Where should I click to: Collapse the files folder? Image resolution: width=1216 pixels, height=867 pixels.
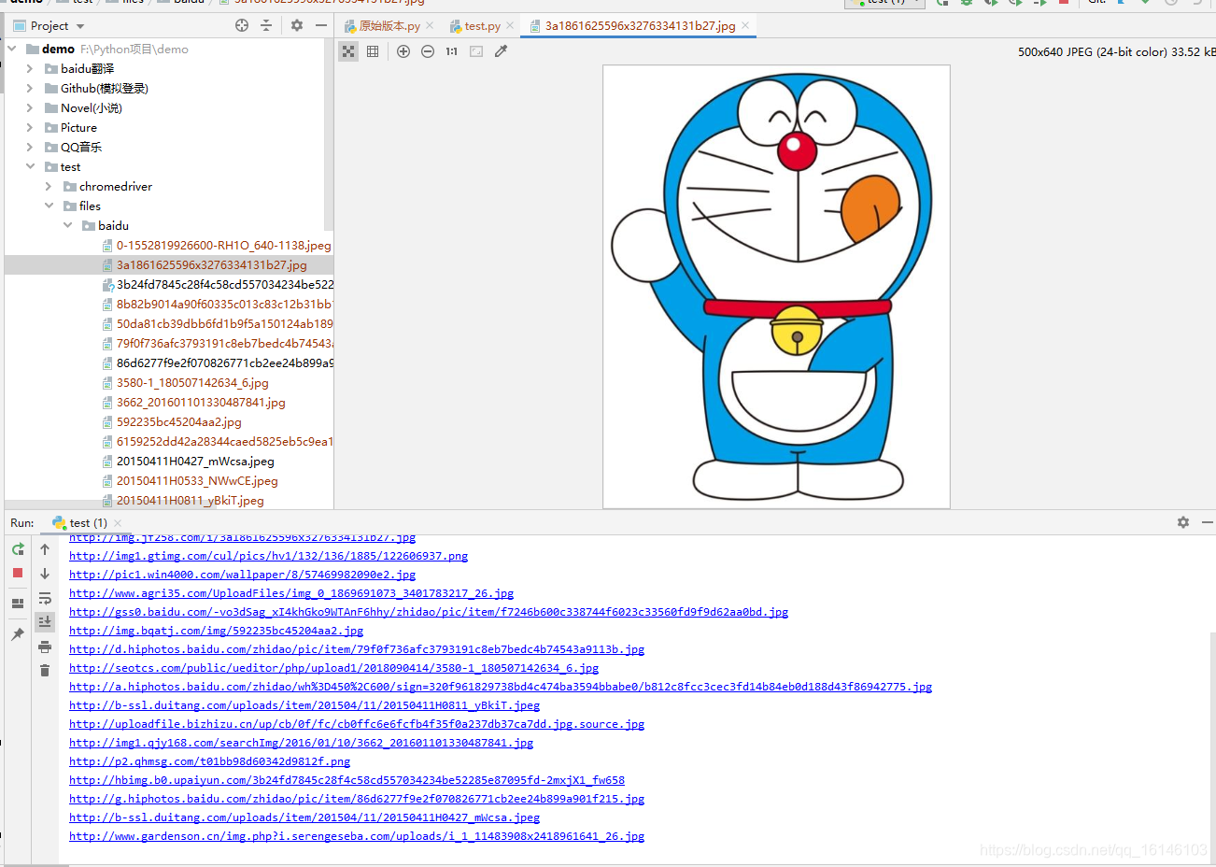tap(49, 206)
